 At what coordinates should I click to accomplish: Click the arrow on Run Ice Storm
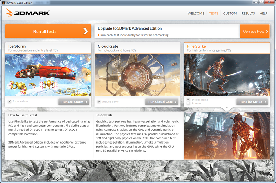[x=86, y=102]
